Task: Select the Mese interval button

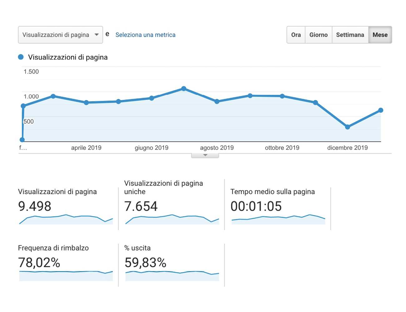Action: coord(380,35)
